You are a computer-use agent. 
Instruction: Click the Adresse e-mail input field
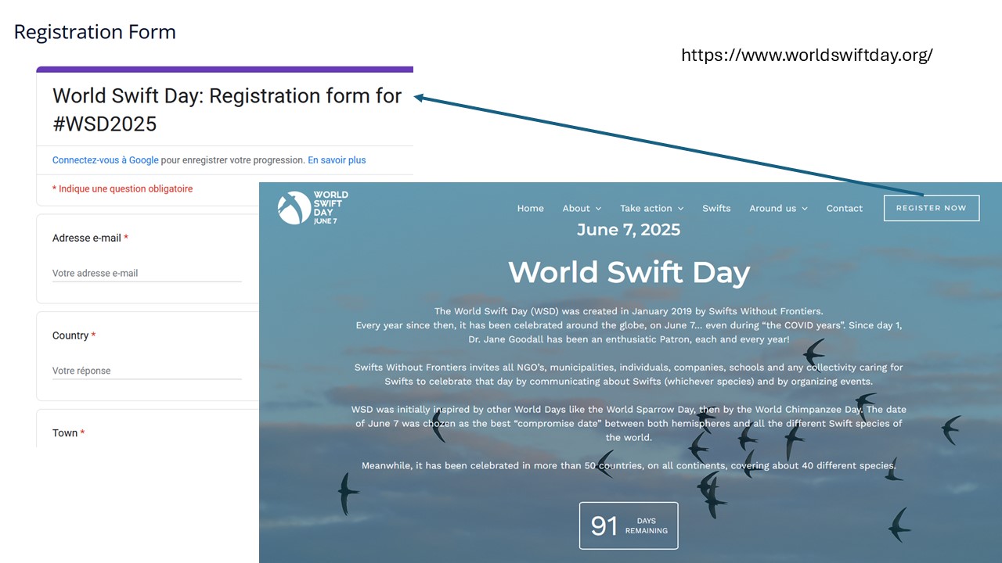tap(147, 274)
